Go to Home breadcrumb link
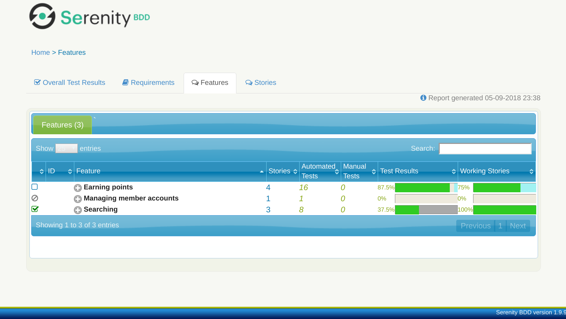566x319 pixels. coord(41,53)
